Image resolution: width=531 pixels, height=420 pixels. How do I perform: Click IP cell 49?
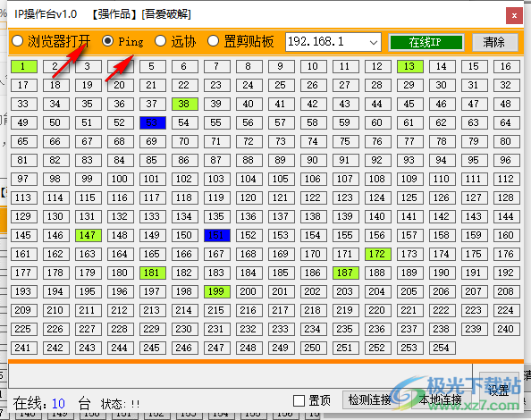pyautogui.click(x=24, y=122)
